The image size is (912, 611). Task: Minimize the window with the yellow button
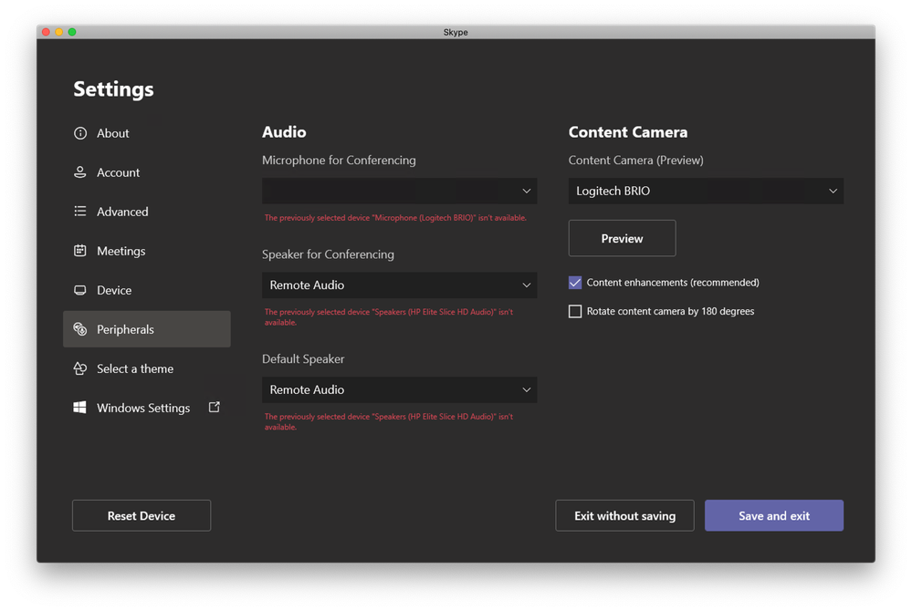tap(58, 32)
